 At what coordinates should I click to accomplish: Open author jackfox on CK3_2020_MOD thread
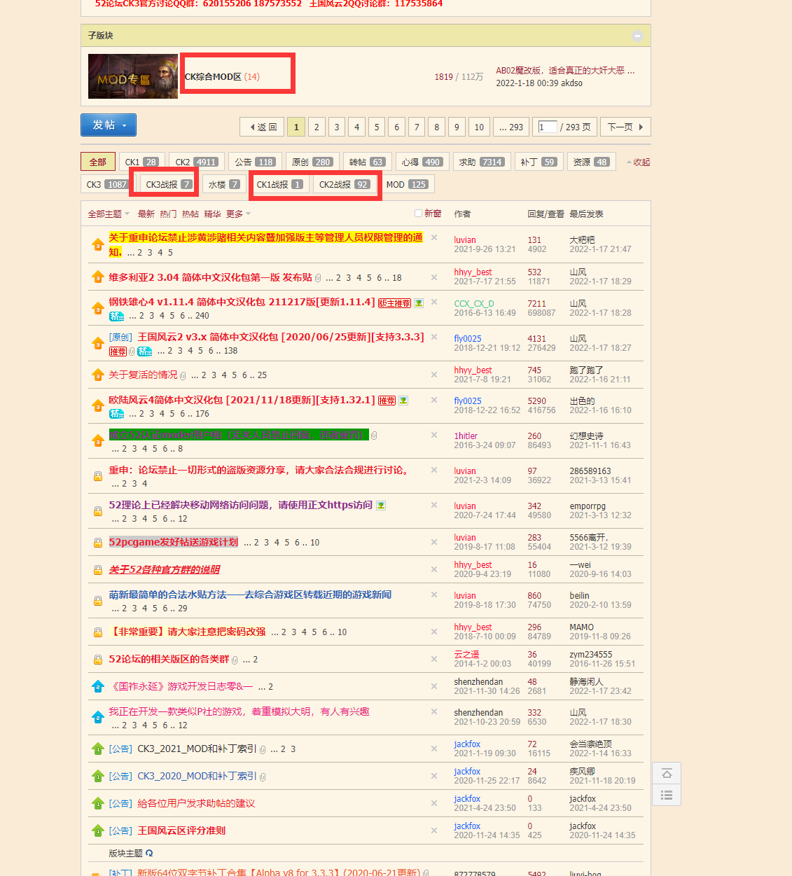(x=467, y=771)
